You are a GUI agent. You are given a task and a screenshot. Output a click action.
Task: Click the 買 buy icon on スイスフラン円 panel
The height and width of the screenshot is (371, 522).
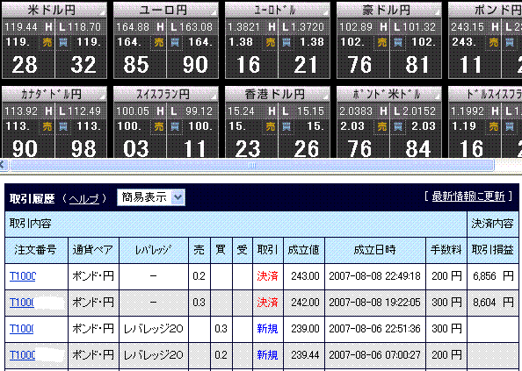175,126
